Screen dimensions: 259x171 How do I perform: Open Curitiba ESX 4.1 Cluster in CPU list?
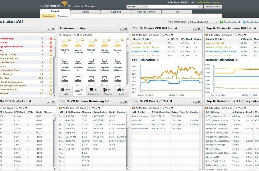pyautogui.click(x=146, y=51)
